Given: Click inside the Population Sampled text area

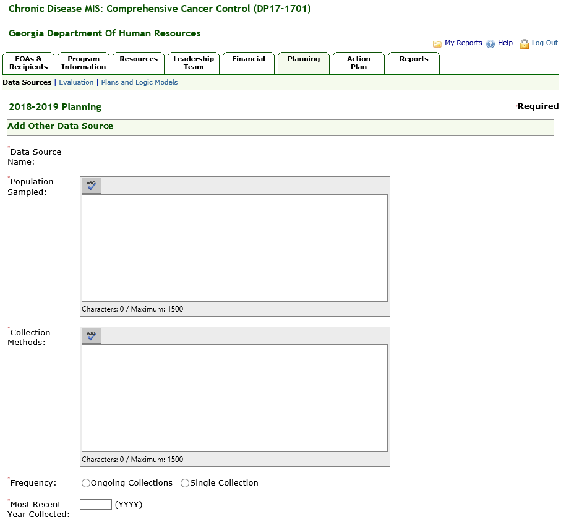Looking at the screenshot, I should coord(234,247).
